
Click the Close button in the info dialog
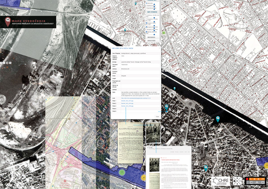tap(157, 117)
